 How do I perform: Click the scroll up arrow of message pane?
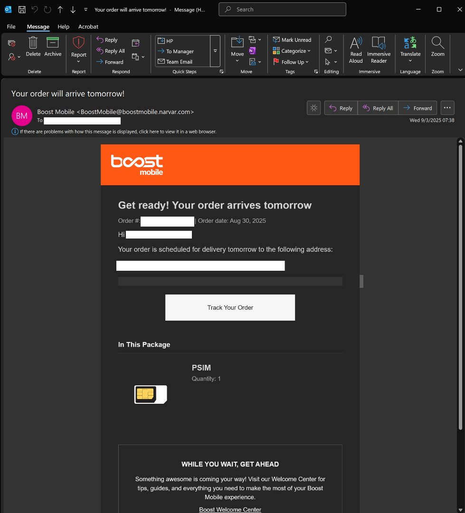pos(460,141)
